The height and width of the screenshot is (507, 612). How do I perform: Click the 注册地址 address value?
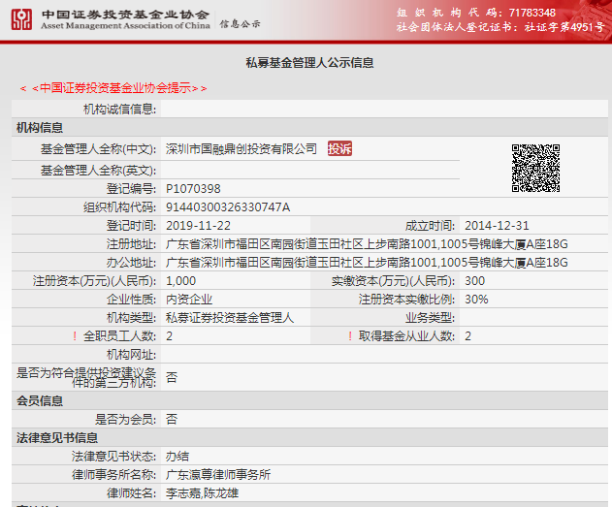pos(367,244)
